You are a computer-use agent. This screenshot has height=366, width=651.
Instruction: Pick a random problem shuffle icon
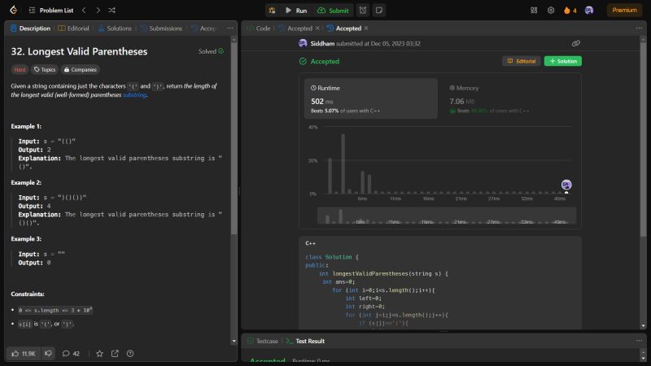[111, 11]
